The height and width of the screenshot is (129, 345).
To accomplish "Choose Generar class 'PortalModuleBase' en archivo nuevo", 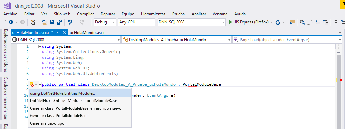I will (x=80, y=108).
